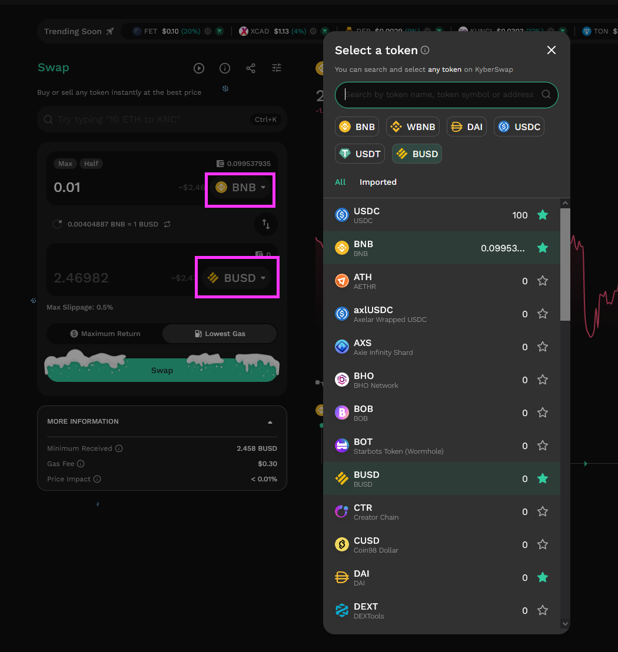Select the Maximum Return option
The height and width of the screenshot is (652, 618).
click(x=105, y=334)
